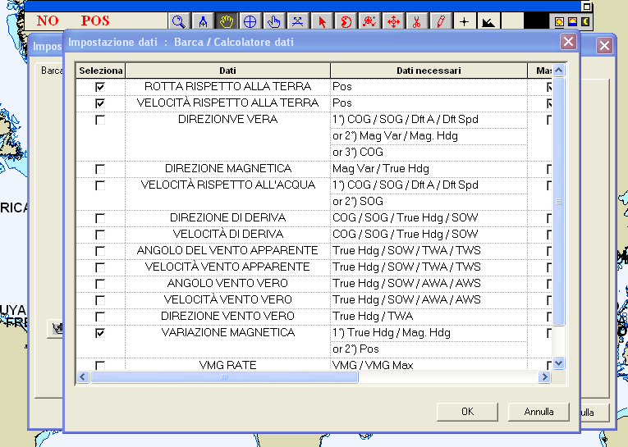Select the red four-arrow move tool

(x=393, y=21)
